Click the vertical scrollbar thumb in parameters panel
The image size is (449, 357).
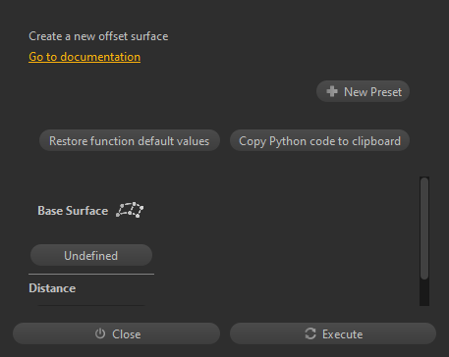click(424, 229)
